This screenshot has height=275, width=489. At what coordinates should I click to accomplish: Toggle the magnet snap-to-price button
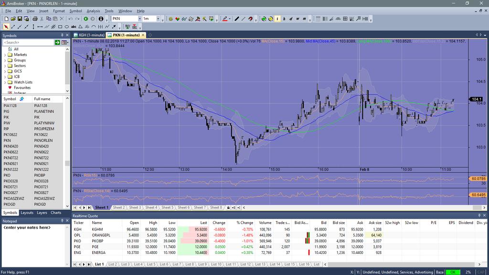point(250,19)
